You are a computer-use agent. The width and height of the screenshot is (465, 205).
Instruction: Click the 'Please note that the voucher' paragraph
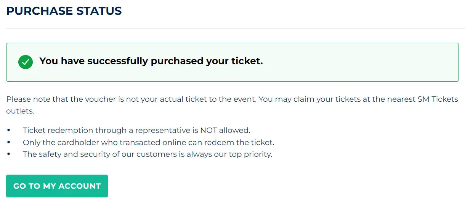pos(232,105)
